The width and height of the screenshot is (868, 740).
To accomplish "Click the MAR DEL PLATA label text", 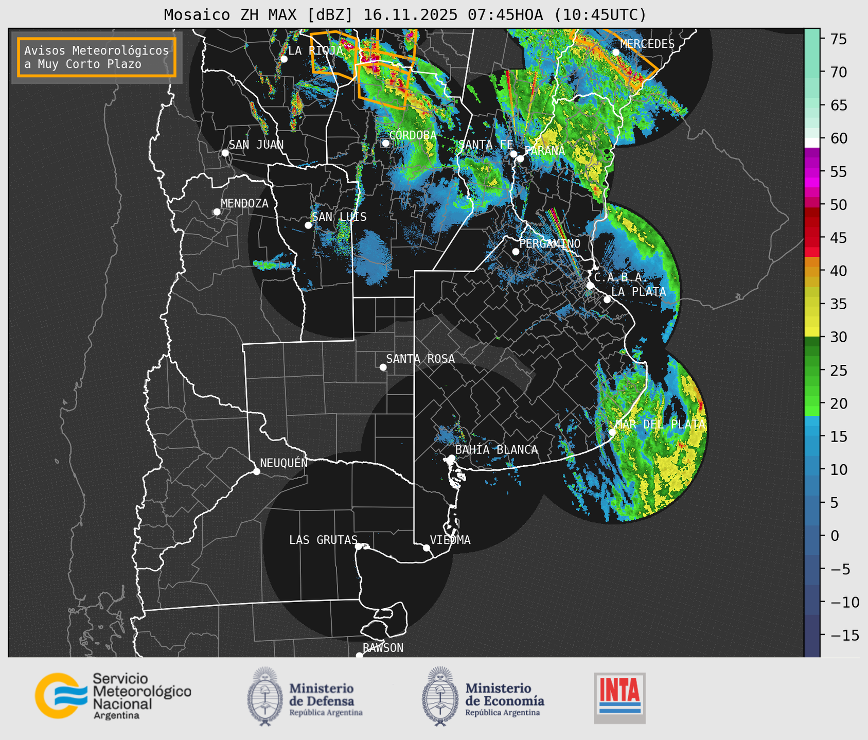I will tap(661, 425).
